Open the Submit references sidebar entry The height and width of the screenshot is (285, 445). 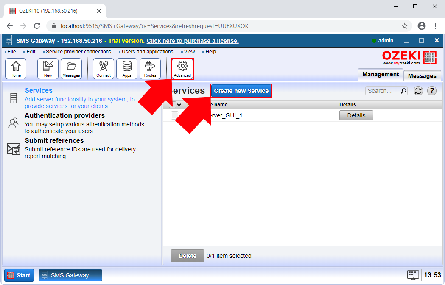click(x=54, y=140)
